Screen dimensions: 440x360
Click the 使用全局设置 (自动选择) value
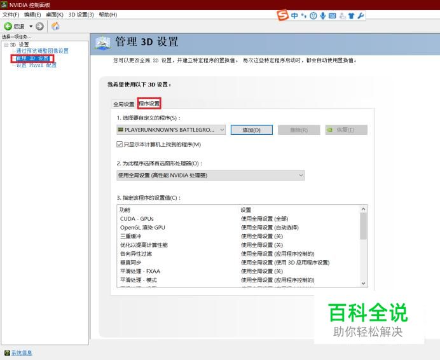(270, 228)
